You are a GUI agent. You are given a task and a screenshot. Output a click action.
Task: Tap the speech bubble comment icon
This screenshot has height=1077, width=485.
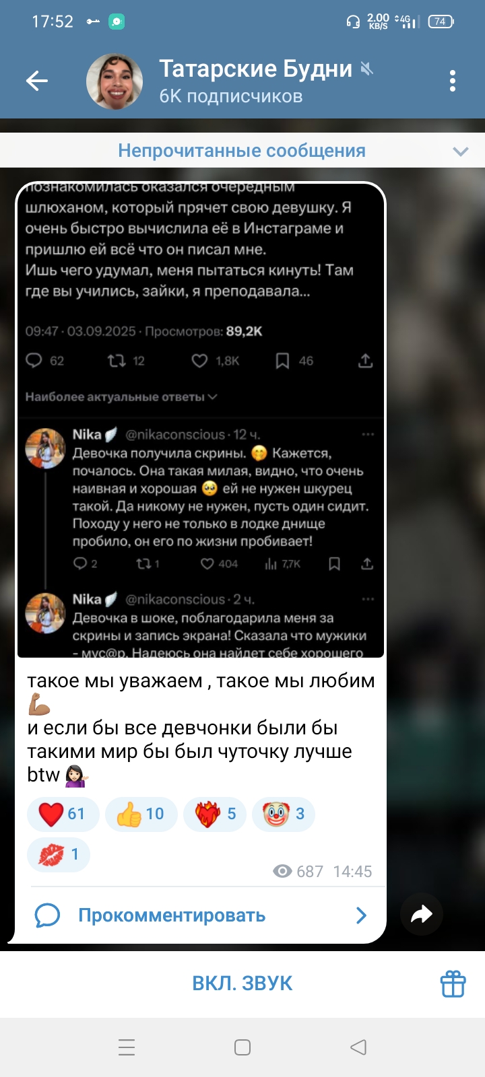[47, 915]
